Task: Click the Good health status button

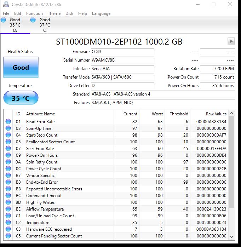Action: [21, 67]
